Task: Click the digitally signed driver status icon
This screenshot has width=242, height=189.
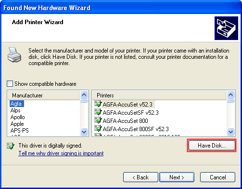Action: [11, 146]
